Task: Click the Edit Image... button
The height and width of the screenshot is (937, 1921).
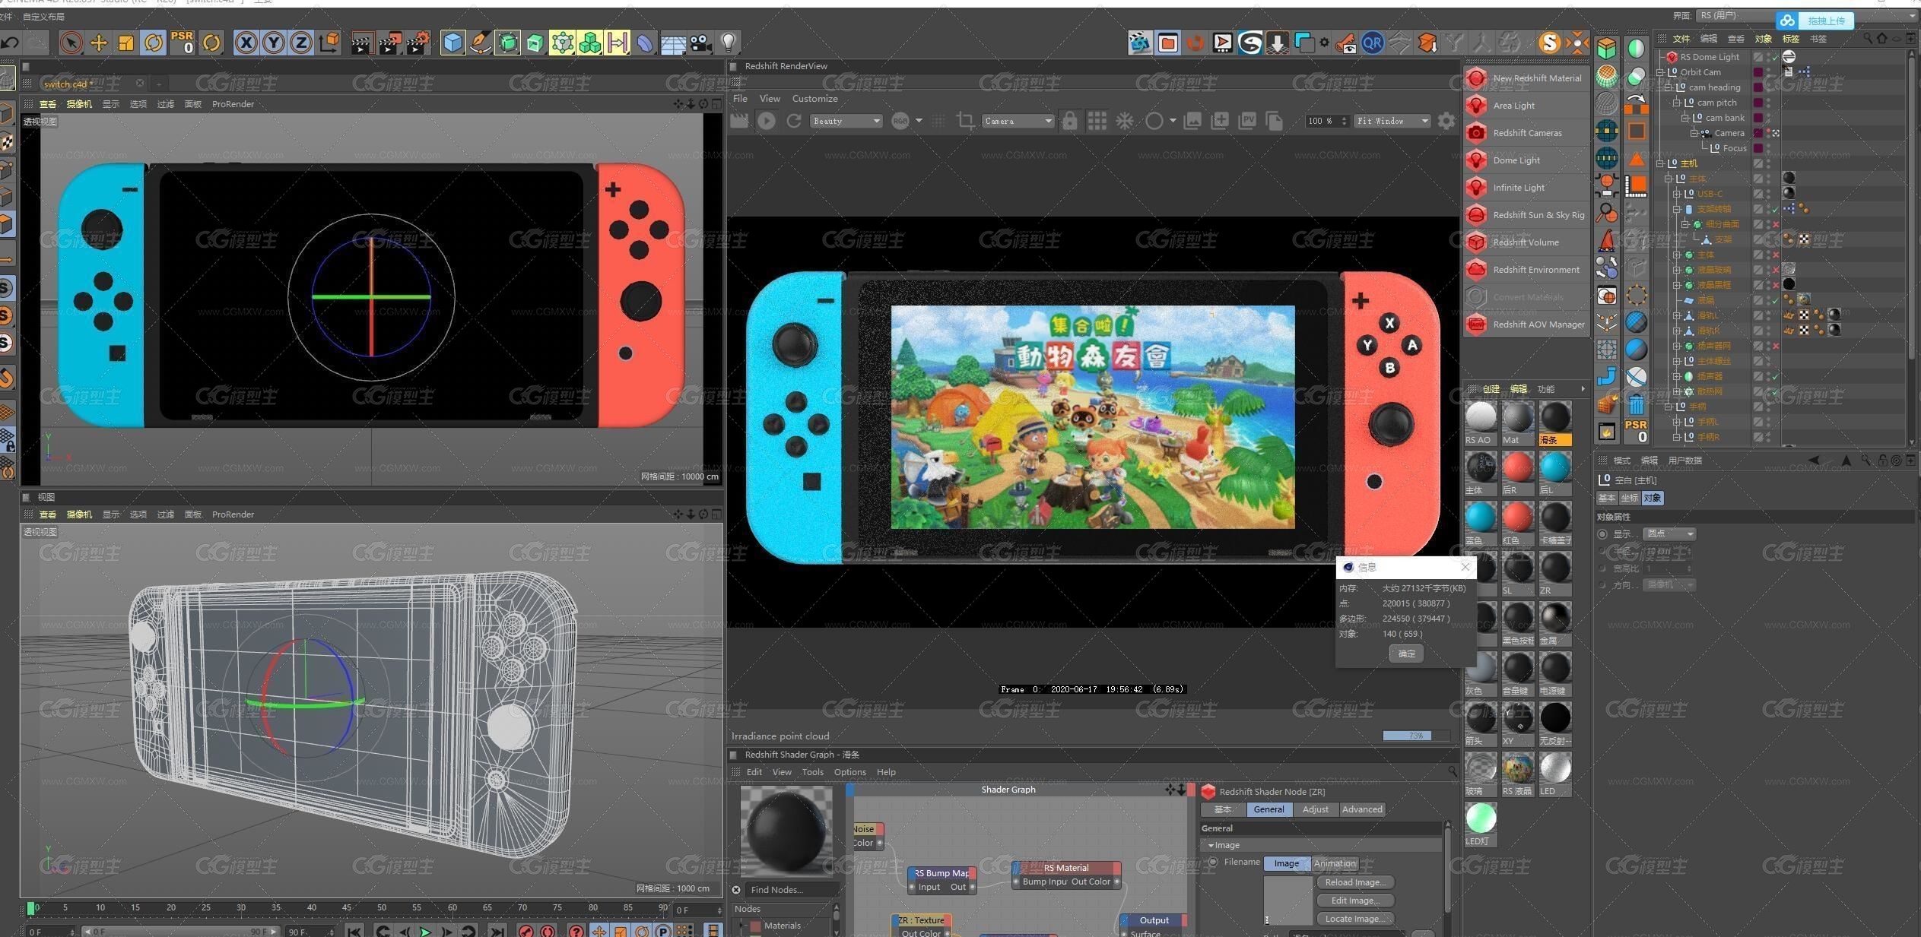Action: click(1355, 901)
